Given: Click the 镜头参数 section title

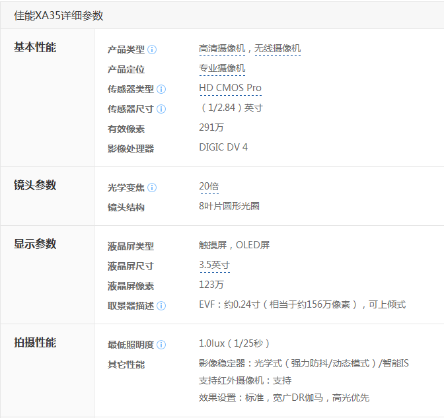Looking at the screenshot, I should point(35,186).
